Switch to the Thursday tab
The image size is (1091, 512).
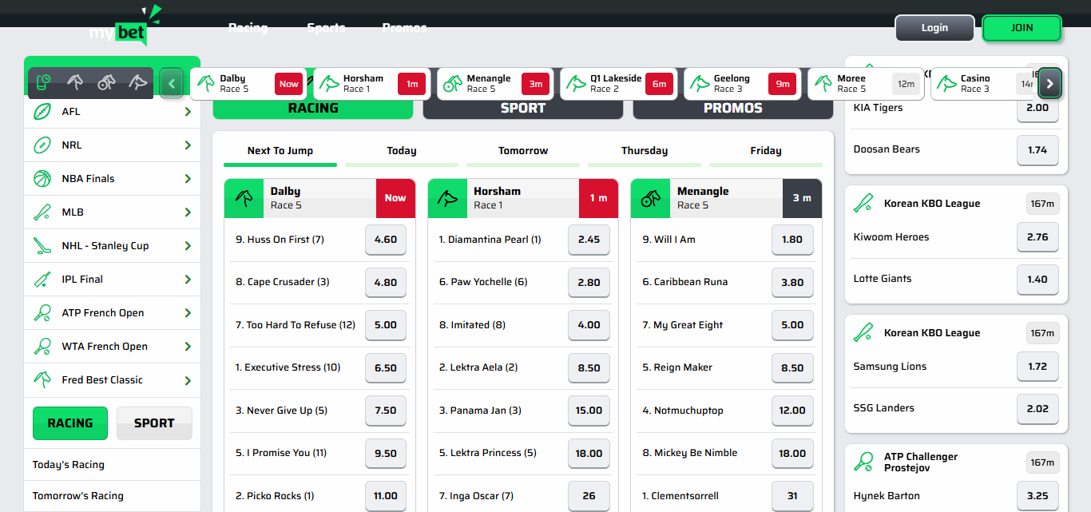[645, 151]
